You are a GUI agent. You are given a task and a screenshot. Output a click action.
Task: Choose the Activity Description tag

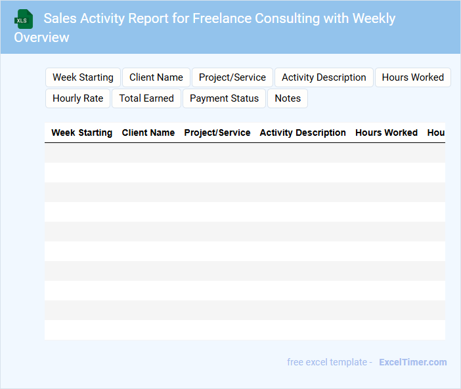pos(324,77)
